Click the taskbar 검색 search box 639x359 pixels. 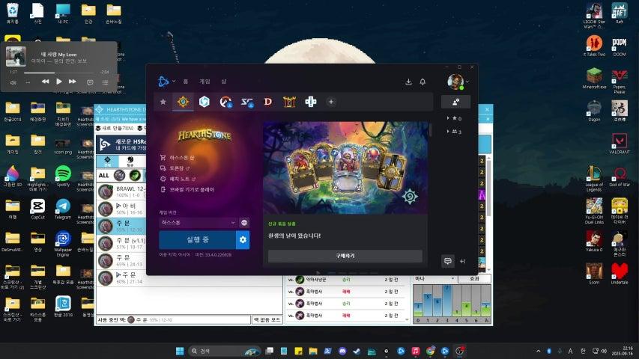coord(224,351)
